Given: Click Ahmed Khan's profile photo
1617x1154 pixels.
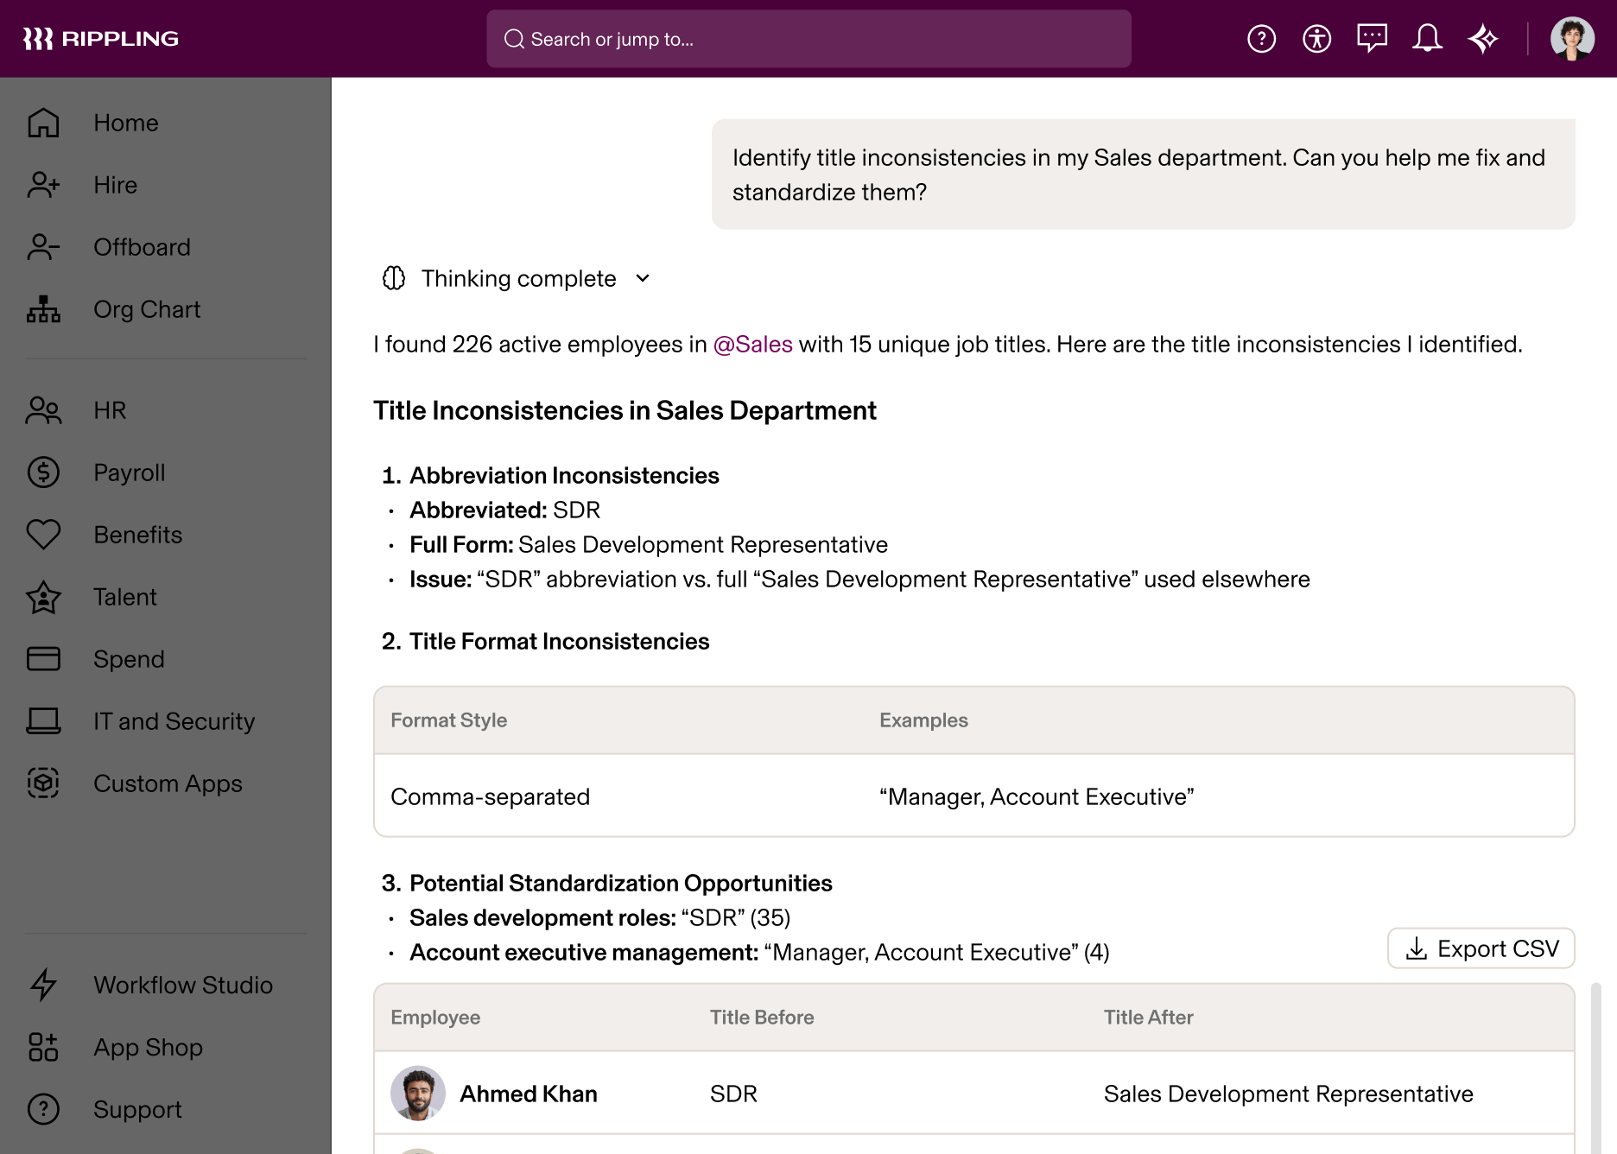Looking at the screenshot, I should [418, 1094].
